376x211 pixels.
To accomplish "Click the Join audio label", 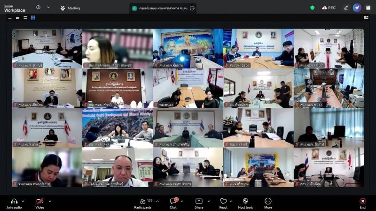I will 14,207.
